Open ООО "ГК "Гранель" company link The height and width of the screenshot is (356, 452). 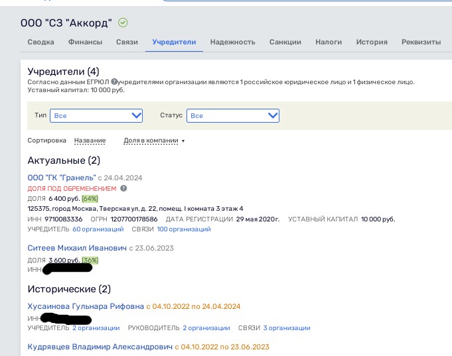click(62, 178)
